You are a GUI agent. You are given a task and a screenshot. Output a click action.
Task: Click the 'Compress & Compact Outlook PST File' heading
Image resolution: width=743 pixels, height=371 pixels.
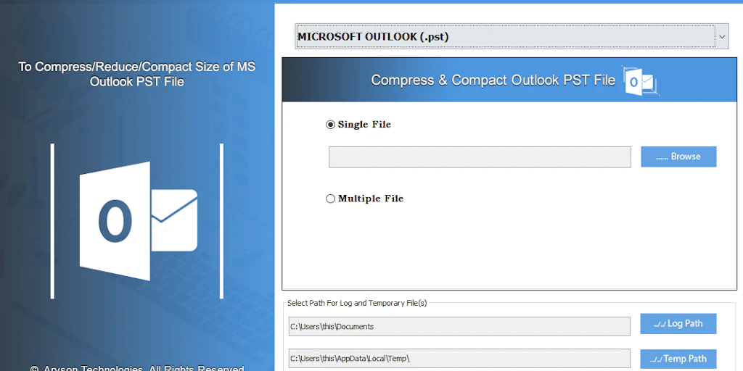(x=493, y=80)
